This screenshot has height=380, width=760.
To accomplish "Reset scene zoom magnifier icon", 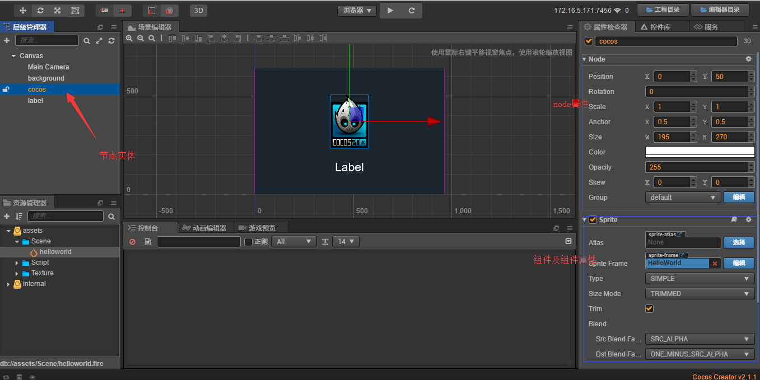I will click(152, 38).
